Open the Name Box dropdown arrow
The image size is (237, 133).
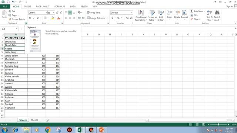click(x=17, y=29)
